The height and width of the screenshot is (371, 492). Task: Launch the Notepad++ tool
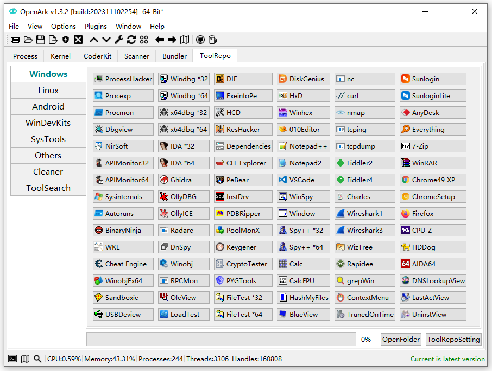click(304, 146)
